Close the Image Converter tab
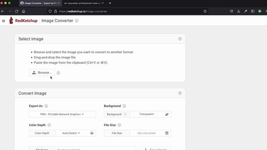Screen dimensions: 267x150 (59, 3)
